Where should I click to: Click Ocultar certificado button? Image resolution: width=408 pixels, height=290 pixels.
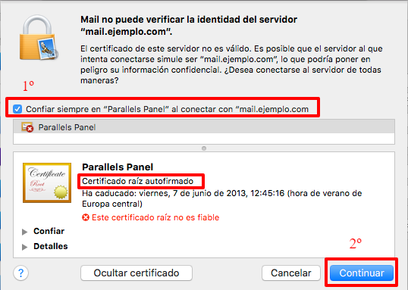(137, 273)
